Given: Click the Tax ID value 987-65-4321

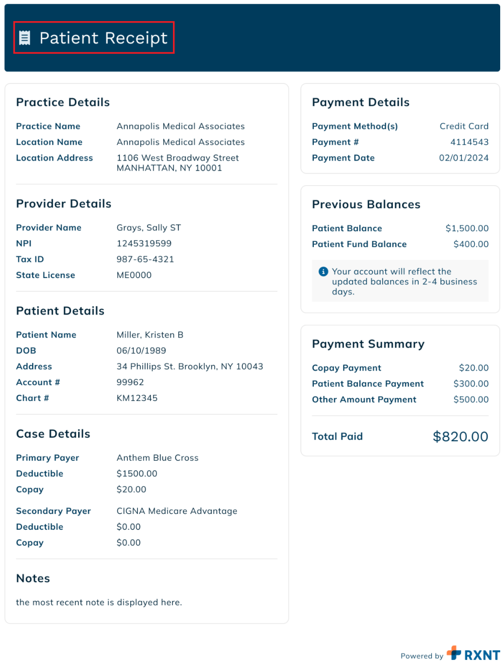Looking at the screenshot, I should click(145, 259).
